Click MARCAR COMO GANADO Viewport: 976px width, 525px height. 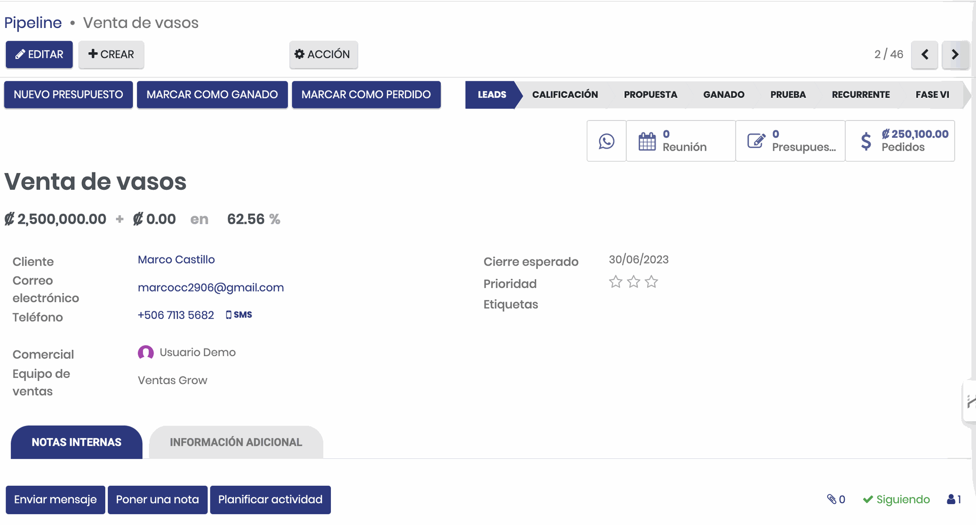pos(212,95)
